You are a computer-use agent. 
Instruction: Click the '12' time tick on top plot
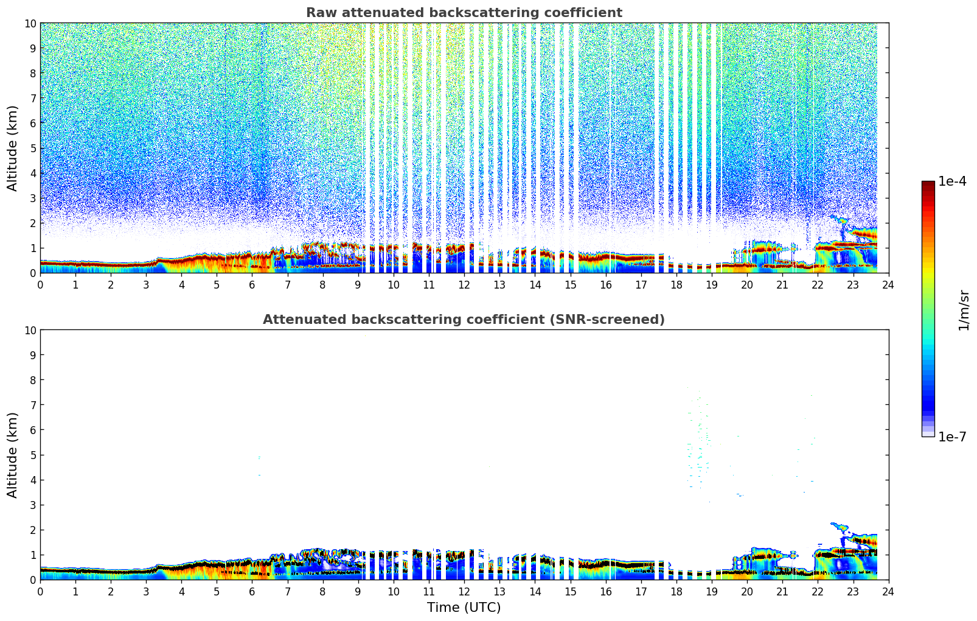pos(464,284)
